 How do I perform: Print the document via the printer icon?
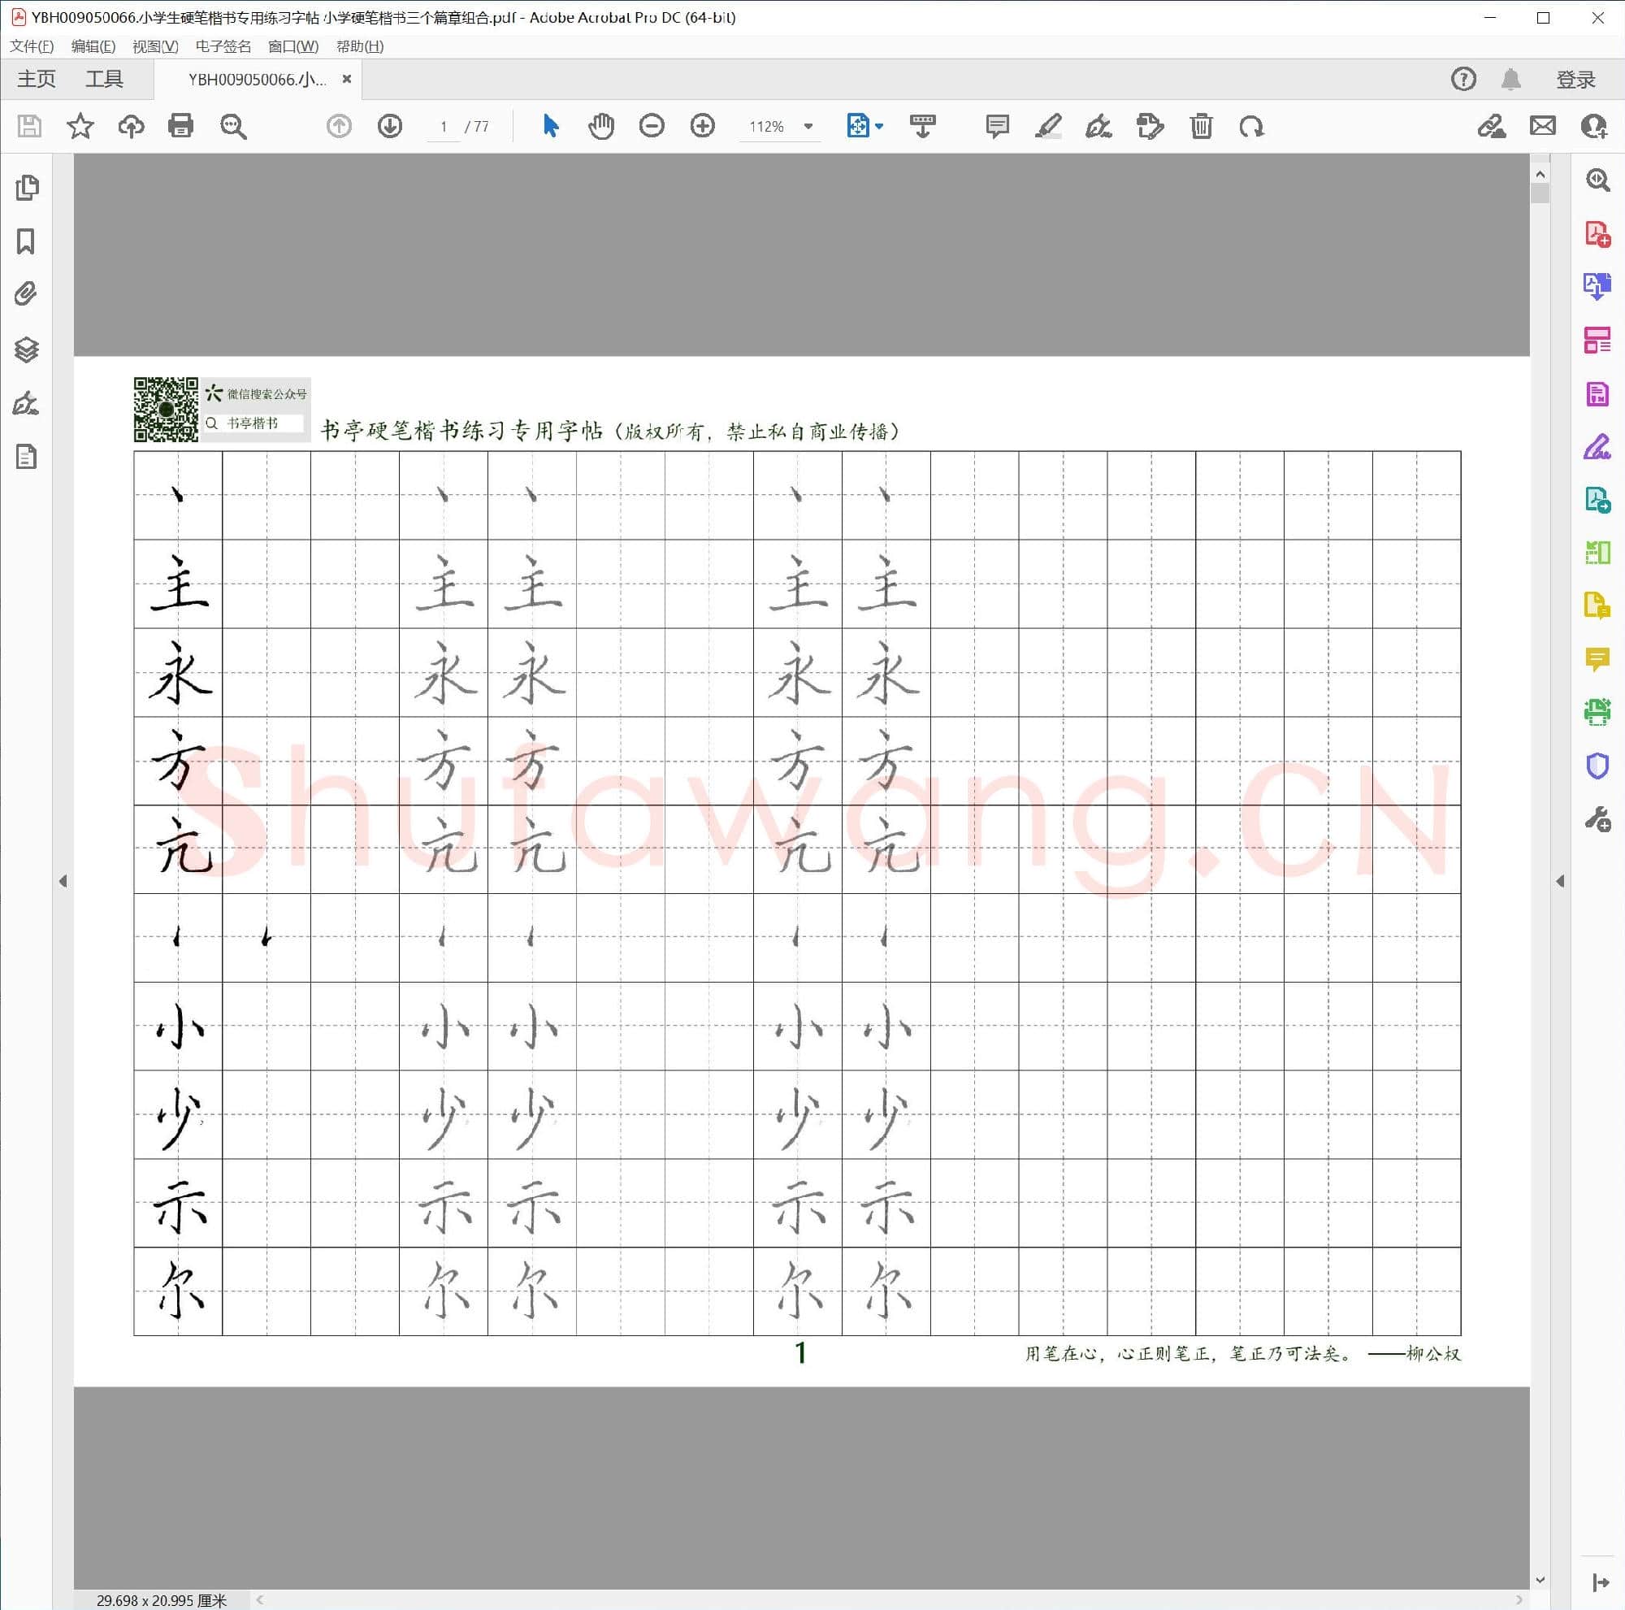pos(180,126)
